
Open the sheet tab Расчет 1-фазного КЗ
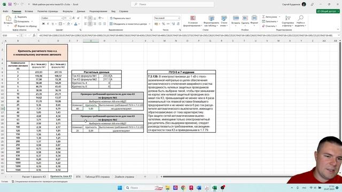(x=34, y=177)
